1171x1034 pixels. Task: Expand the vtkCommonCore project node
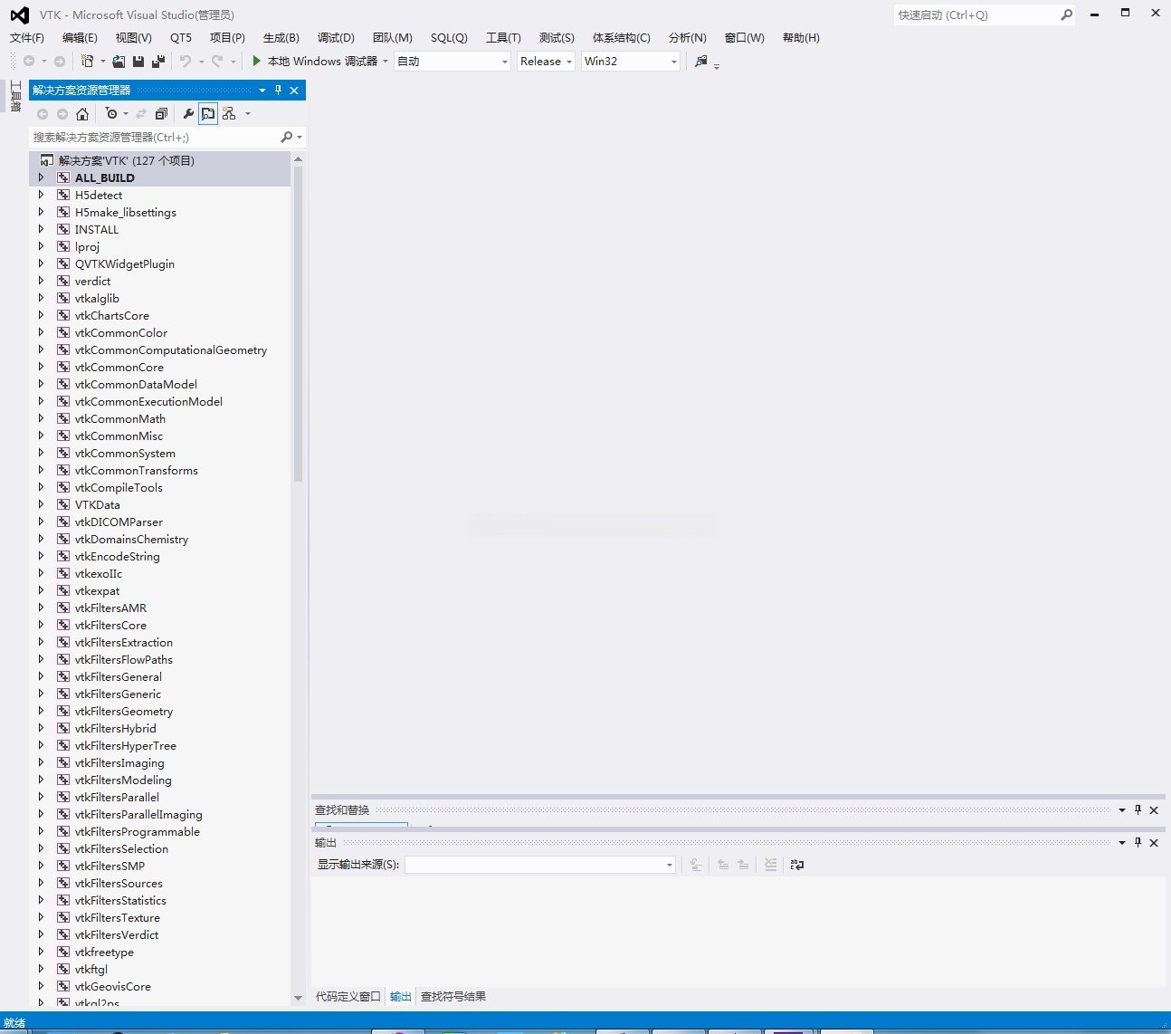coord(41,367)
